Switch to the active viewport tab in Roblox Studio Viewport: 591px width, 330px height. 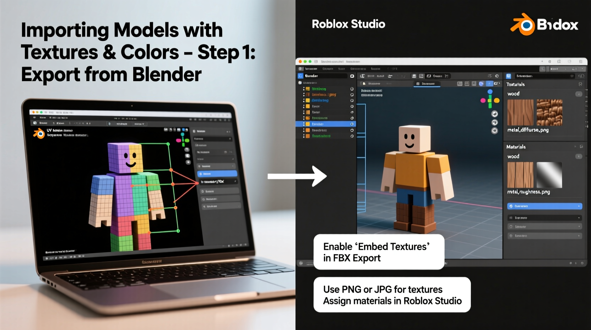tap(427, 84)
